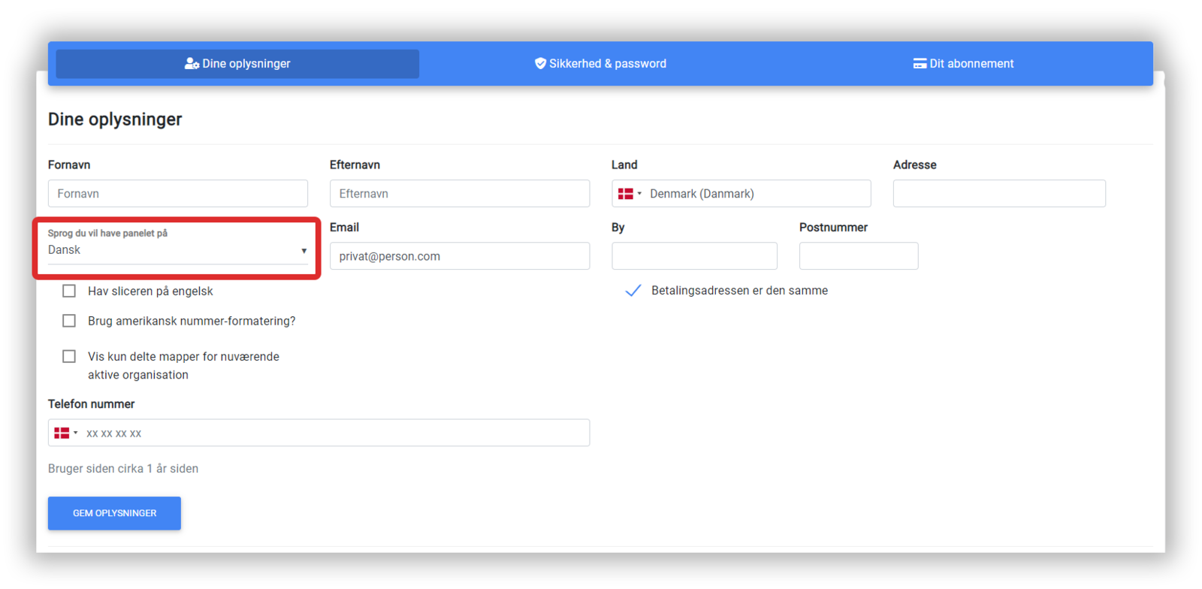Select the Dine oplysninger tab

tap(237, 64)
